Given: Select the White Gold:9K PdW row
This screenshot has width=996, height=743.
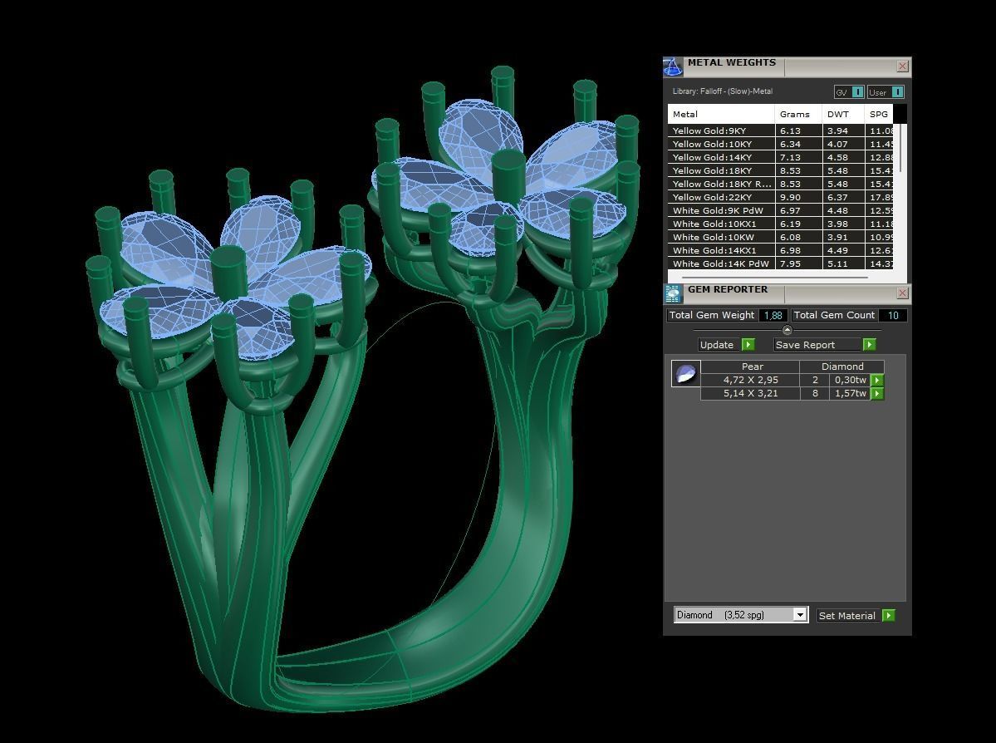Looking at the screenshot, I should [781, 211].
